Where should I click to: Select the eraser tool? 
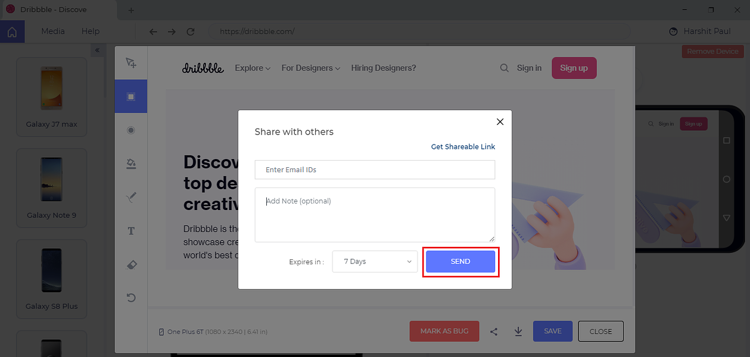(132, 265)
